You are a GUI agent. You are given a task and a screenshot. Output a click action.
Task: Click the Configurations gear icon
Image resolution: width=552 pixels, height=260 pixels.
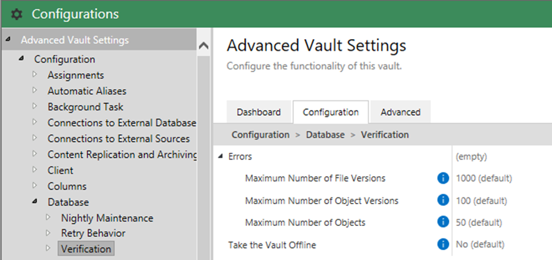point(16,14)
